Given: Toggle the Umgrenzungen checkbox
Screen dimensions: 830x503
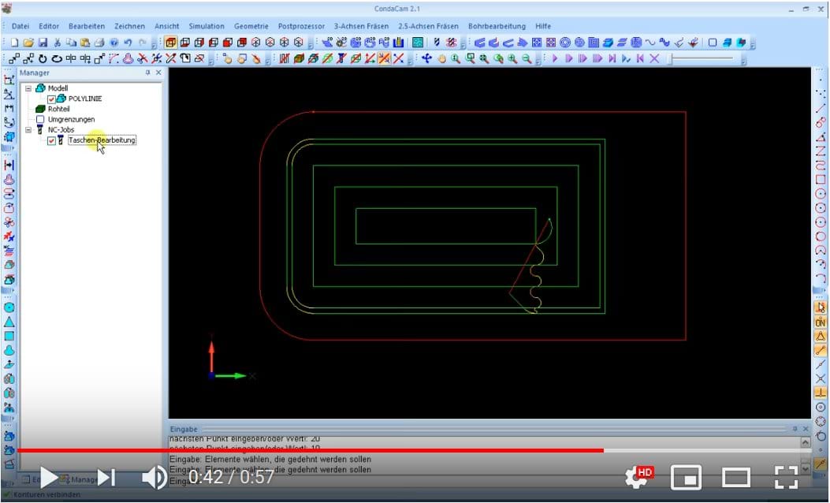Looking at the screenshot, I should click(40, 120).
